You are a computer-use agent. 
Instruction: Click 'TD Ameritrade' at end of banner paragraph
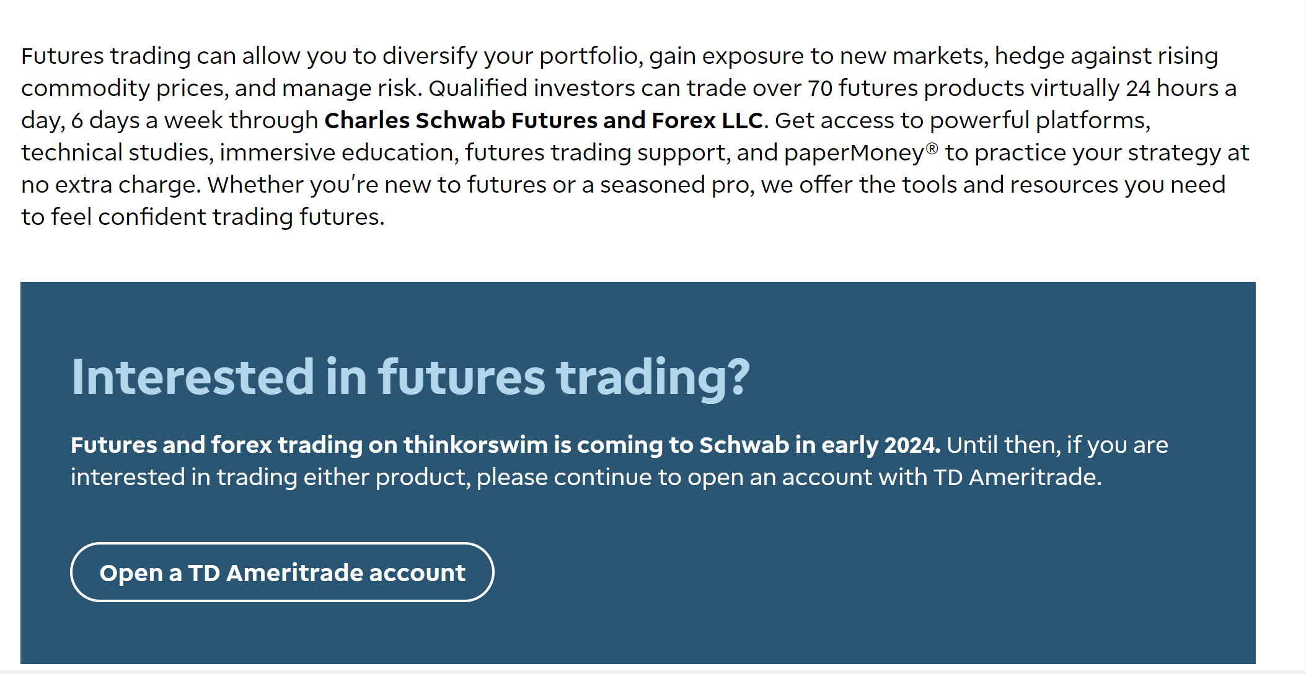pos(1014,477)
